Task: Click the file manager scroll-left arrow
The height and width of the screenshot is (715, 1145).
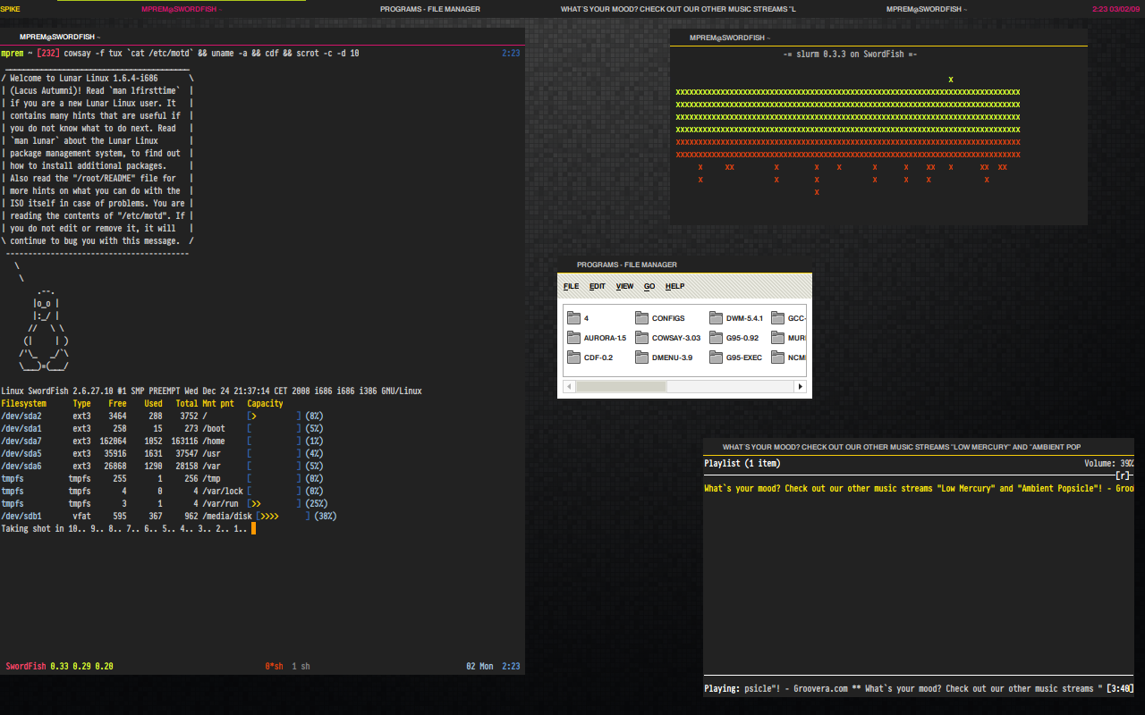Action: coord(568,387)
